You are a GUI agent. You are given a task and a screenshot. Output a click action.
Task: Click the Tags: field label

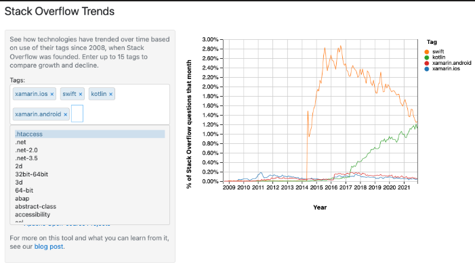click(17, 80)
